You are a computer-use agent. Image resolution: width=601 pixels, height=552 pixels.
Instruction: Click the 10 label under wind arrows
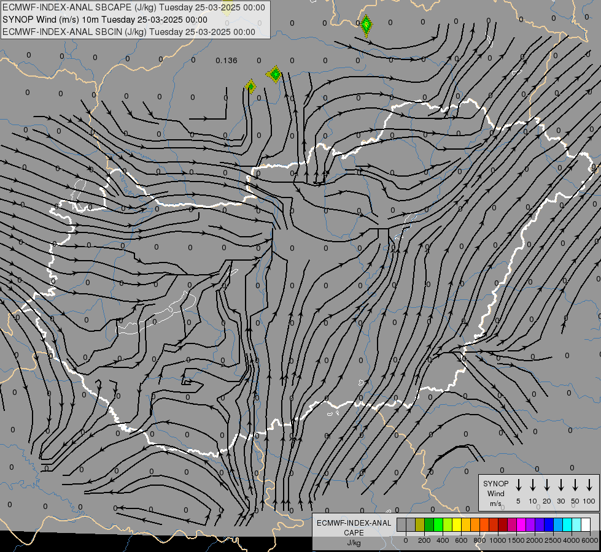(533, 501)
